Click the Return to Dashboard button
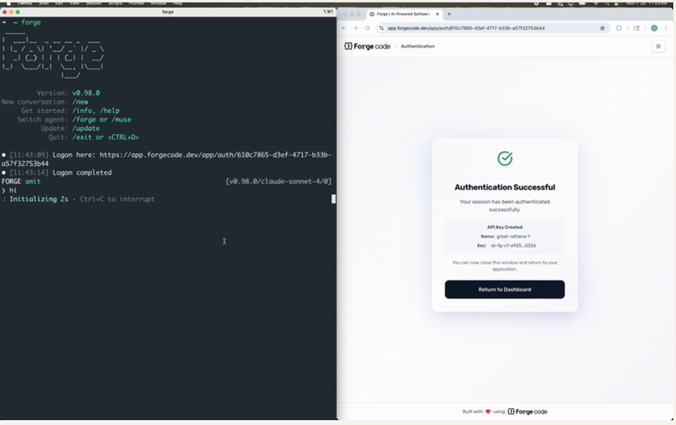This screenshot has height=425, width=676. (505, 289)
